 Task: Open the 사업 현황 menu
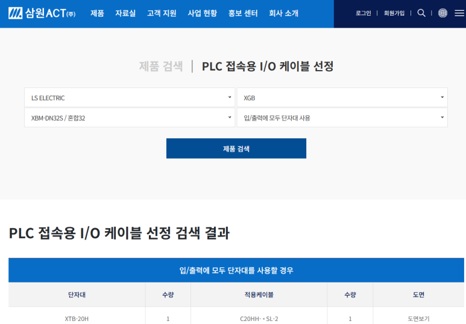tap(203, 13)
